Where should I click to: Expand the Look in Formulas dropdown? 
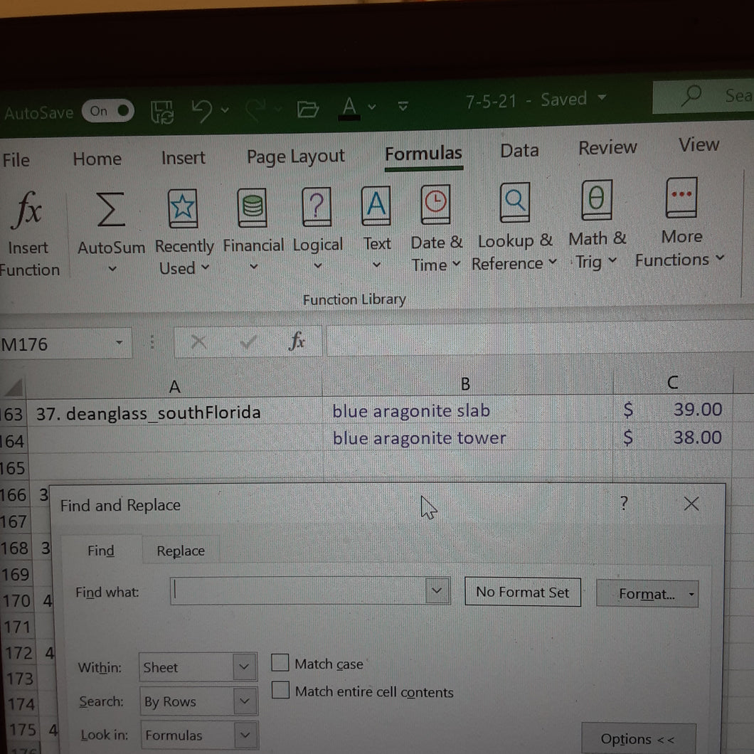click(x=200, y=735)
